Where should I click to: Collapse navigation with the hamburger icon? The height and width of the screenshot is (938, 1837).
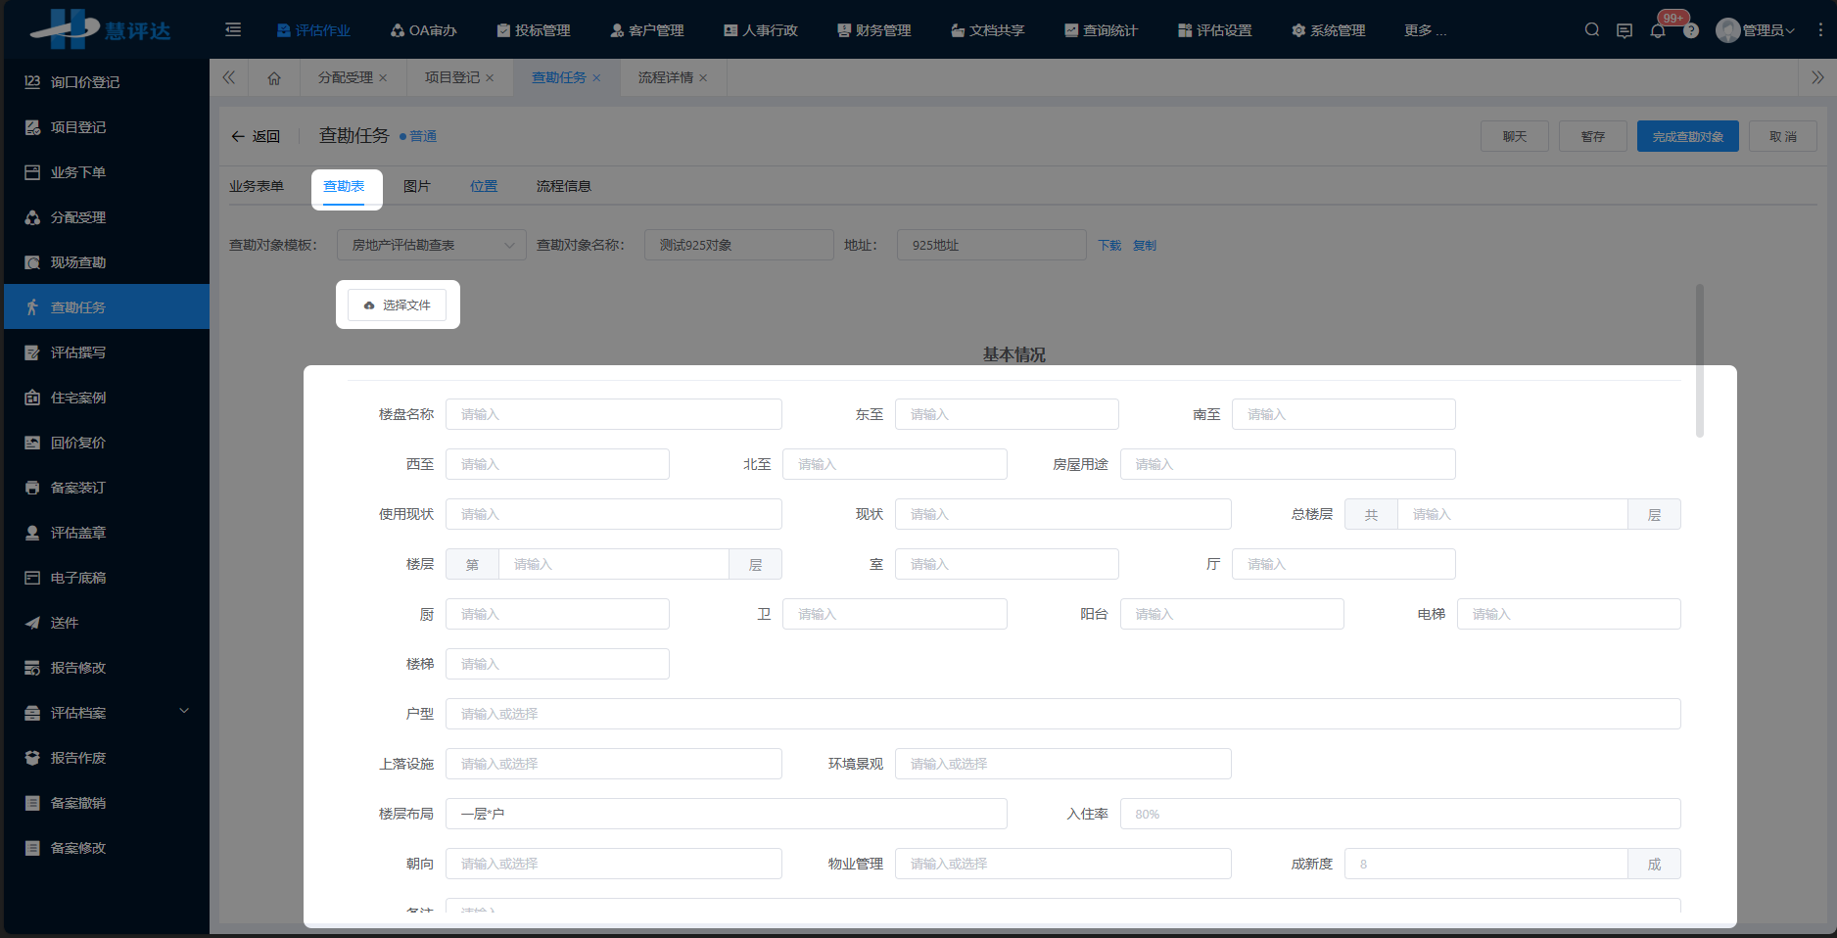tap(233, 29)
